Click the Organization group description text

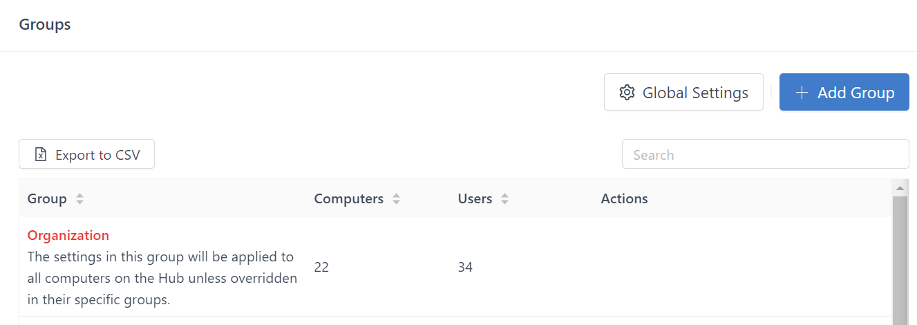coord(162,278)
